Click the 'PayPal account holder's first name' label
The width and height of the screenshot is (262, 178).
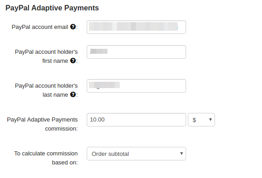[46, 56]
